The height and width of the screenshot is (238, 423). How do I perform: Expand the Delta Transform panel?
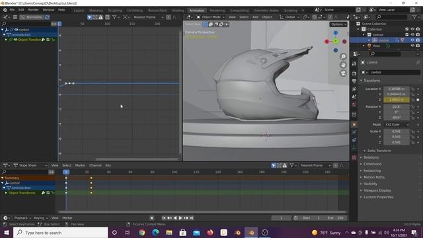[x=379, y=151]
